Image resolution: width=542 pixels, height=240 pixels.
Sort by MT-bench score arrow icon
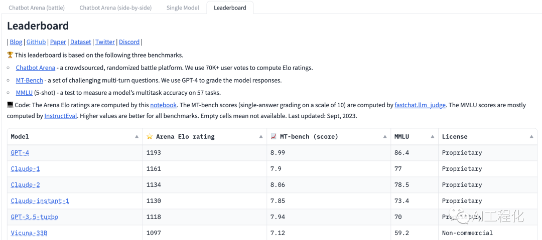(x=384, y=137)
